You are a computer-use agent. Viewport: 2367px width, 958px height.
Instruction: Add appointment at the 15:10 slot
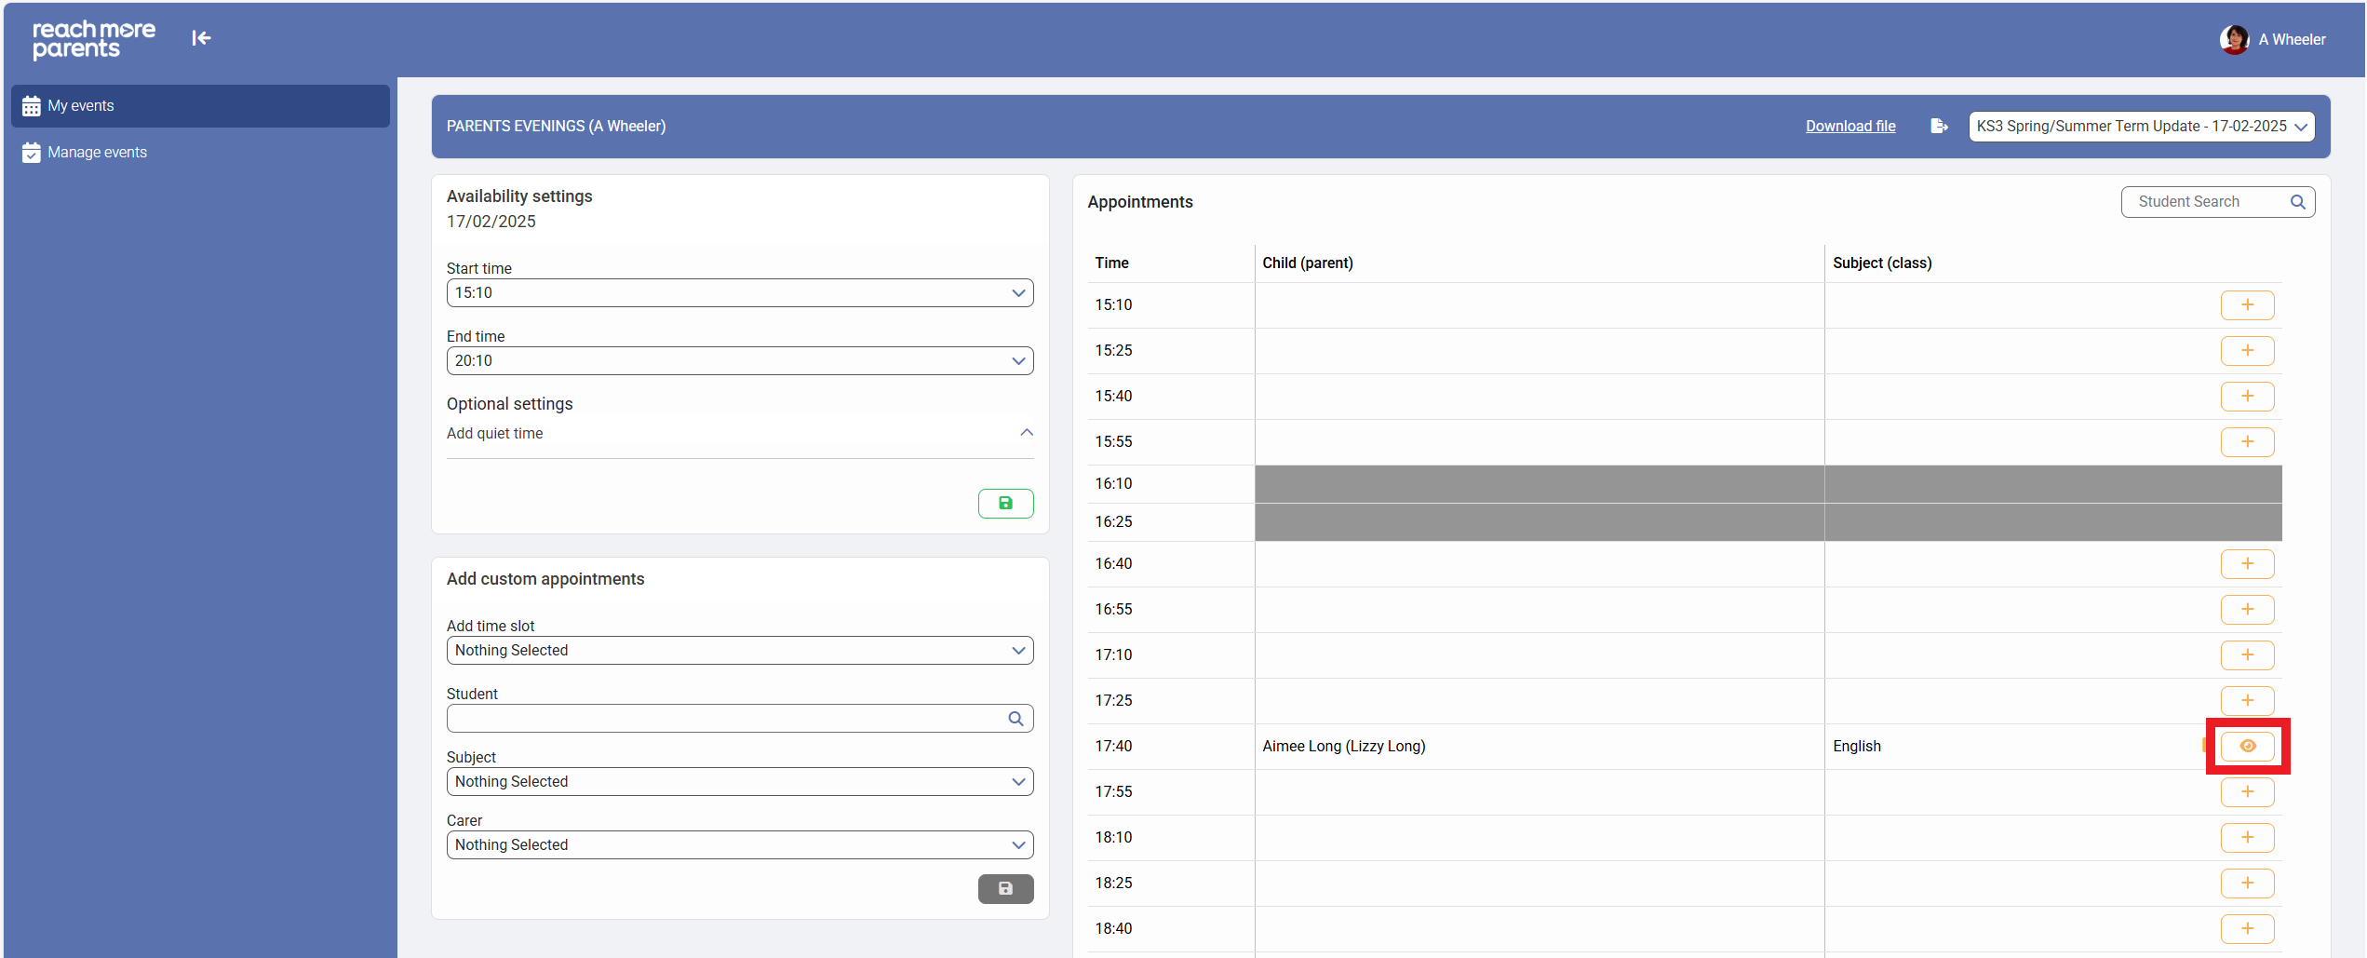coord(2247,305)
